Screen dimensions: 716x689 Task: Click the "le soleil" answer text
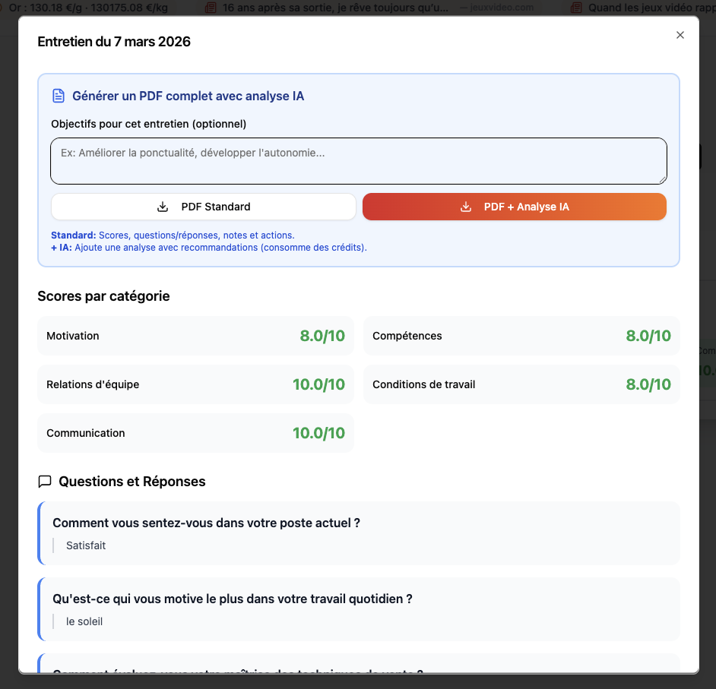pyautogui.click(x=84, y=621)
